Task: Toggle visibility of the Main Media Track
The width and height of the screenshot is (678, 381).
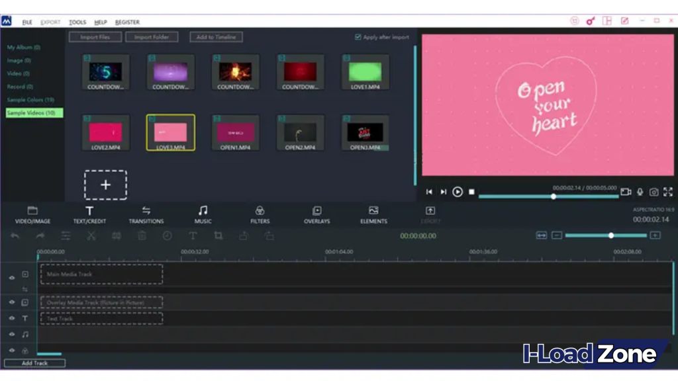Action: pyautogui.click(x=12, y=278)
